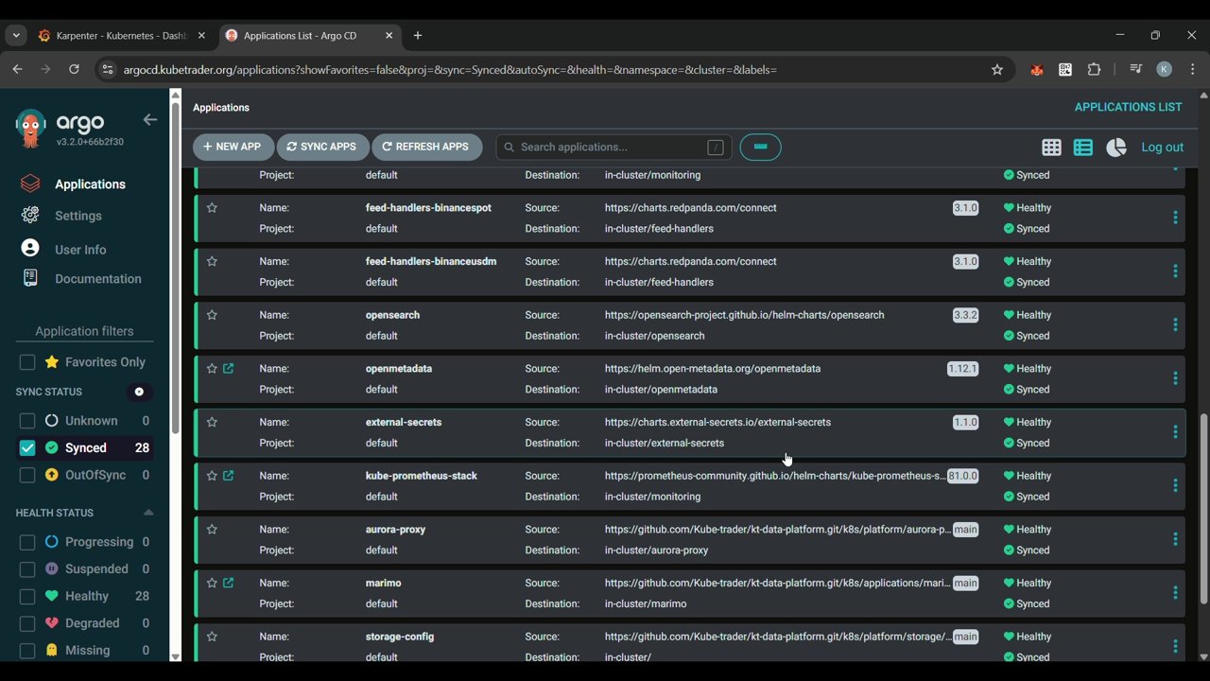Open a new browser tab

(417, 35)
